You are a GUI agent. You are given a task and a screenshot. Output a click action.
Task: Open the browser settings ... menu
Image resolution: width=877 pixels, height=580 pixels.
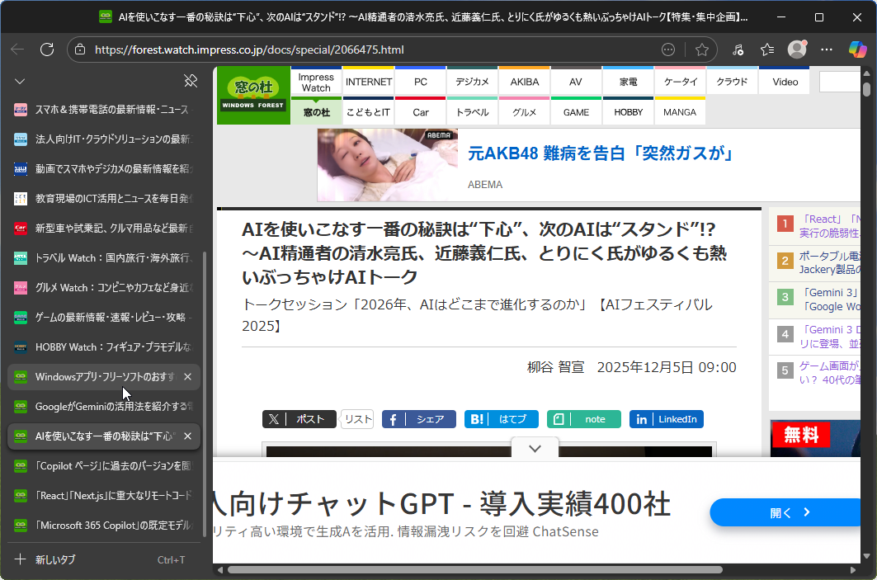click(x=827, y=50)
